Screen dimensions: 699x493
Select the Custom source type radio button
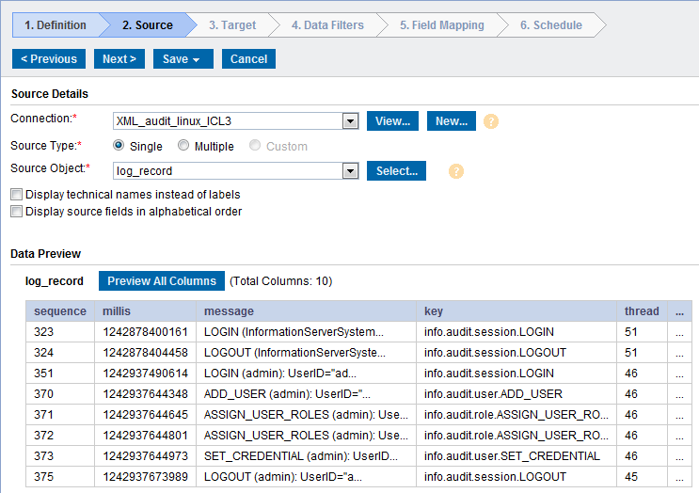tap(255, 145)
